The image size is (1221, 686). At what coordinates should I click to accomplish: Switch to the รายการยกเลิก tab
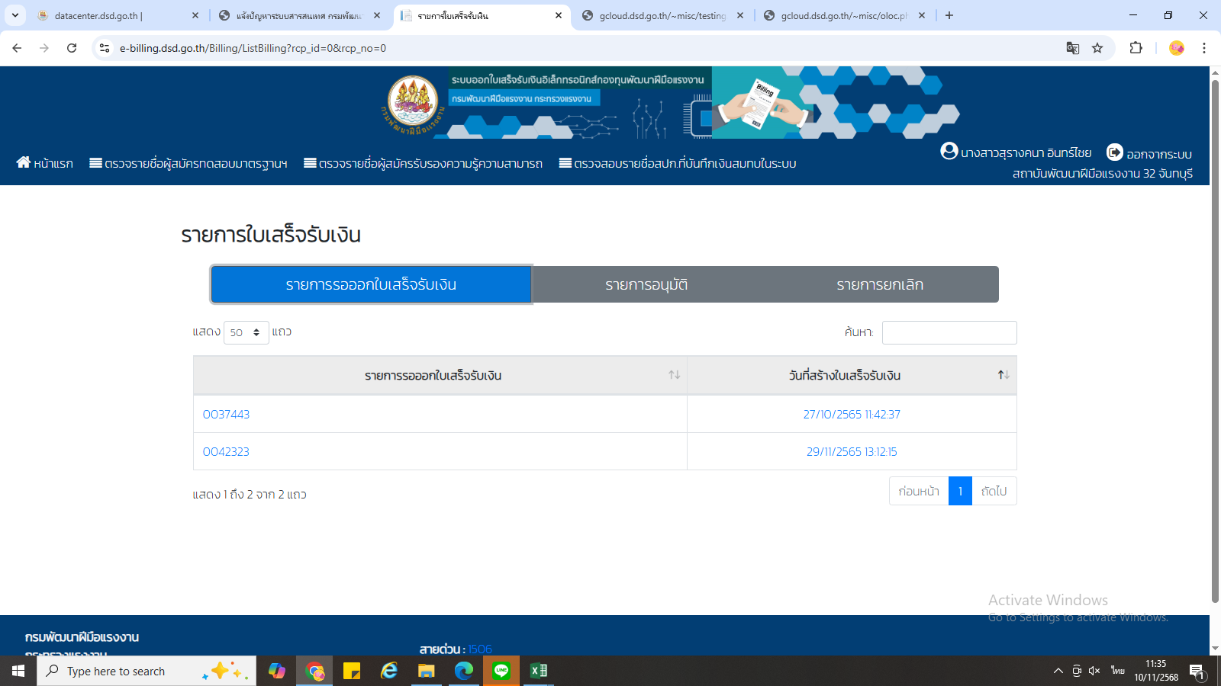pos(879,285)
